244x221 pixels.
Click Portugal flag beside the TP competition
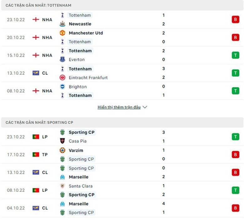pyautogui.click(x=36, y=155)
